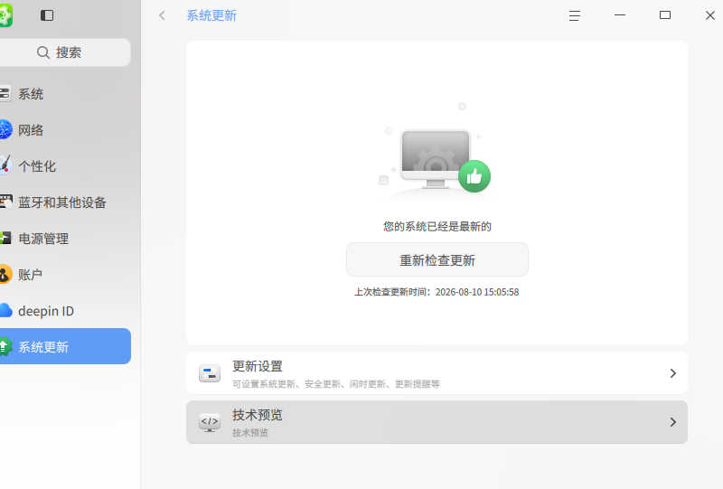Go back using the back arrow

tap(162, 15)
